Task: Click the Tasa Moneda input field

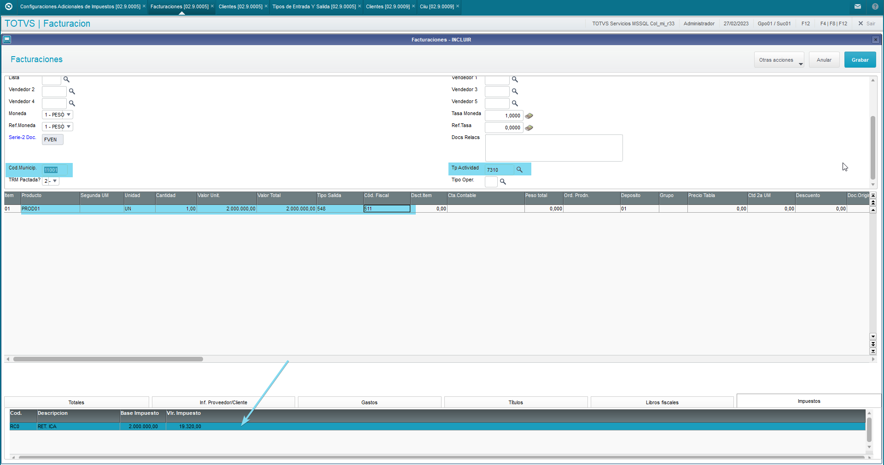Action: [504, 116]
